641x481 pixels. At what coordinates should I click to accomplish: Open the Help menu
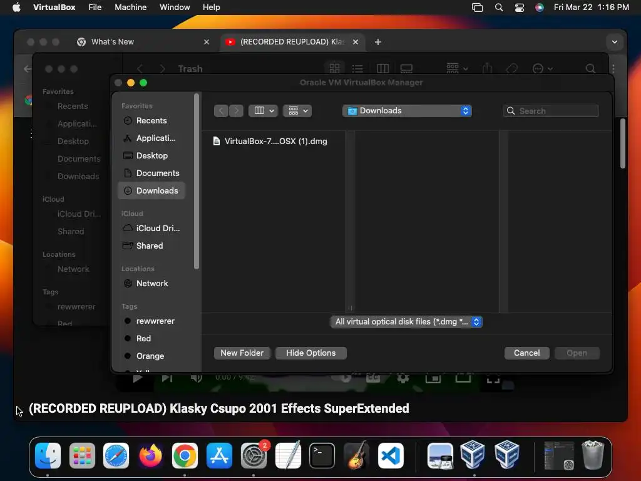[x=212, y=8]
